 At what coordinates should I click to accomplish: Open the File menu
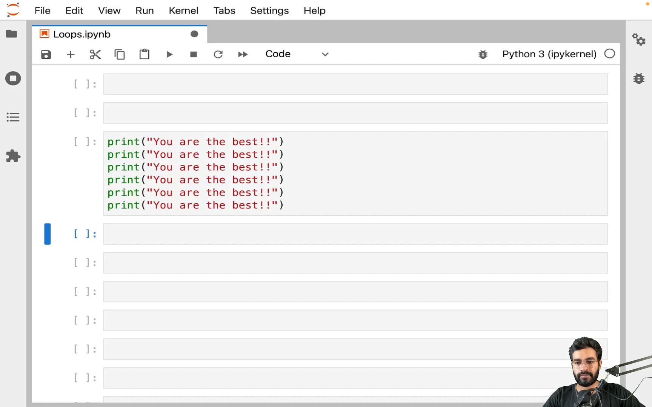pyautogui.click(x=42, y=11)
